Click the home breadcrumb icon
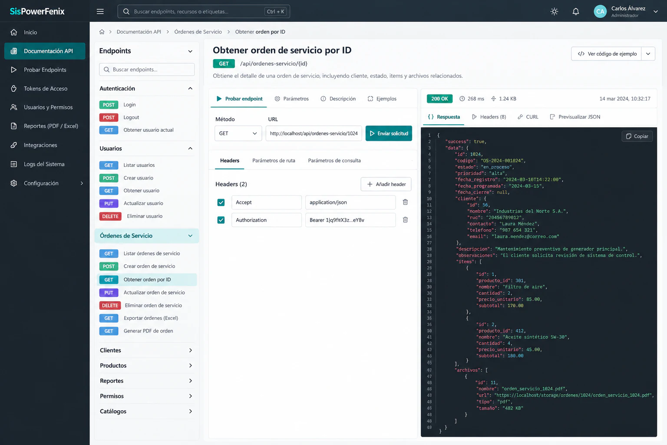667x445 pixels. click(102, 32)
